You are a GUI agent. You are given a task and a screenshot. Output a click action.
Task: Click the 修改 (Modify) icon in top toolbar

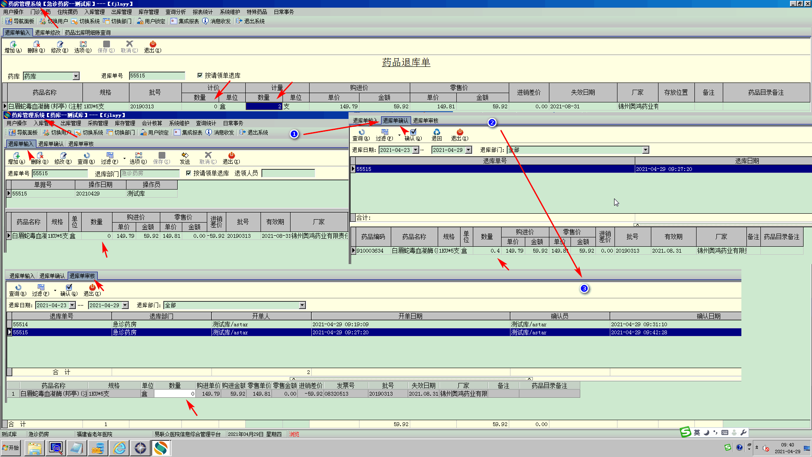coord(60,44)
